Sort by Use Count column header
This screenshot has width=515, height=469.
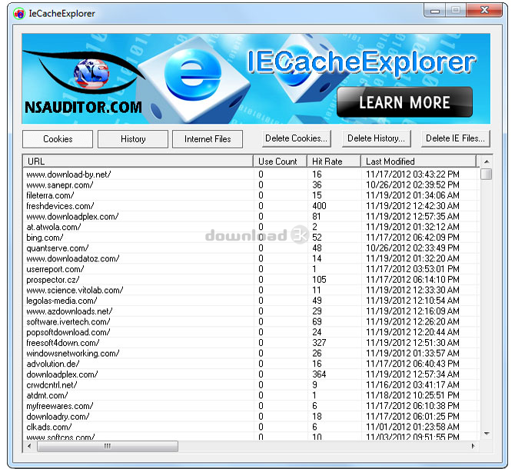point(280,161)
